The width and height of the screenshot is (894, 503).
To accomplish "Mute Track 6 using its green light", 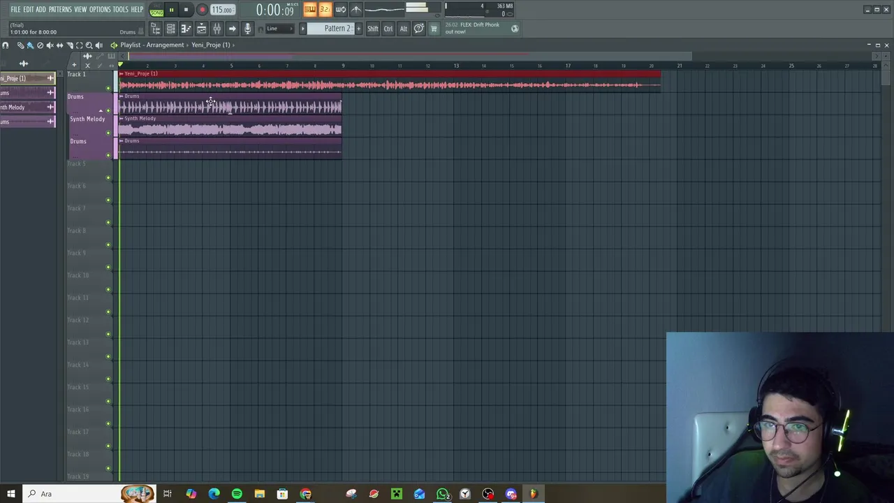I will pyautogui.click(x=108, y=200).
